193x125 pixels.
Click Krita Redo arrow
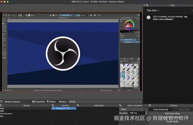pyautogui.click(x=15, y=15)
